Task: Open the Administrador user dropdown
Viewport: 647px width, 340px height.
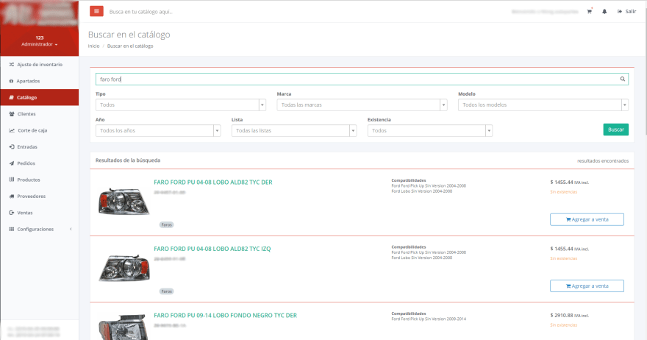Action: 40,44
